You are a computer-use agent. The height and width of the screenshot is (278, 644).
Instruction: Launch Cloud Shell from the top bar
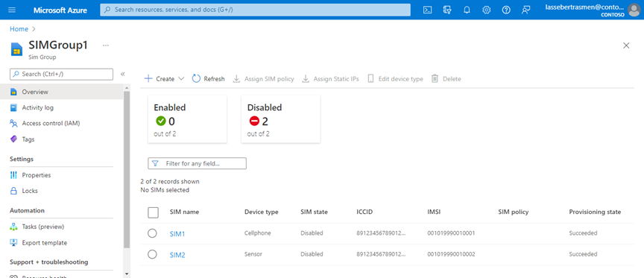[x=427, y=10]
